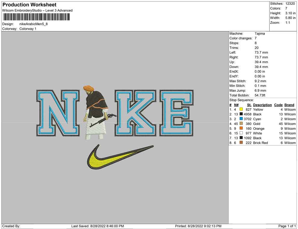Click the Description column header

(x=262, y=105)
